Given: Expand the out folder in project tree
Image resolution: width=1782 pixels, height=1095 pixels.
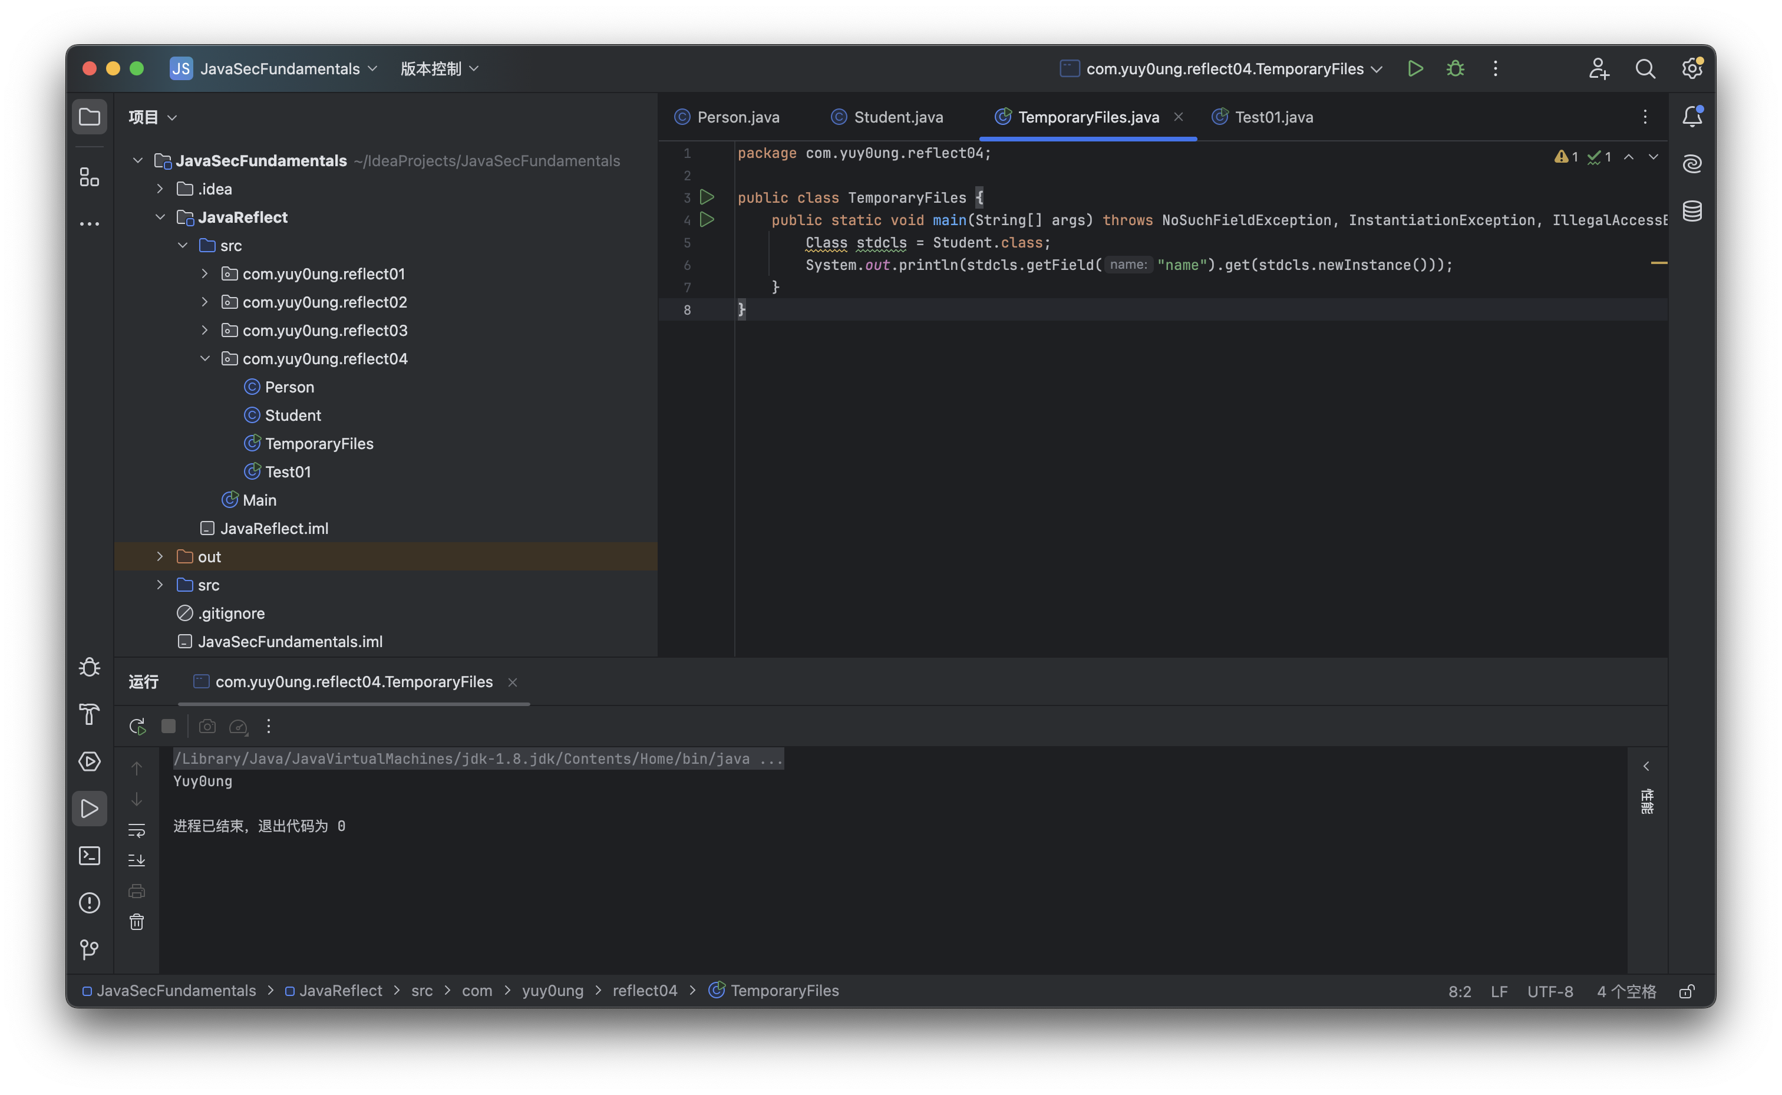Looking at the screenshot, I should point(160,556).
